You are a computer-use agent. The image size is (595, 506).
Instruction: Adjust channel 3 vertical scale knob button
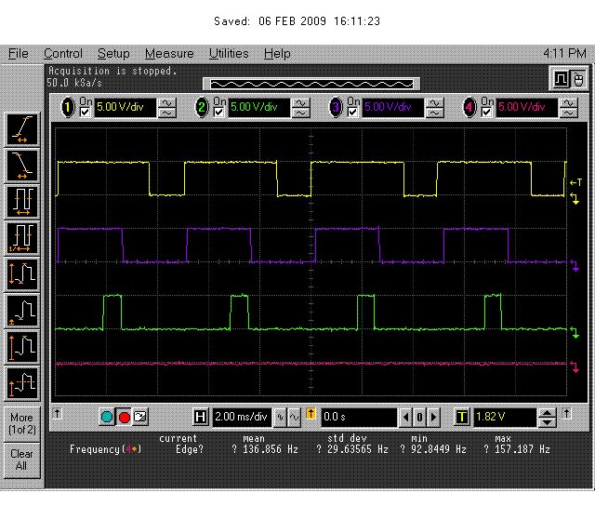(435, 107)
